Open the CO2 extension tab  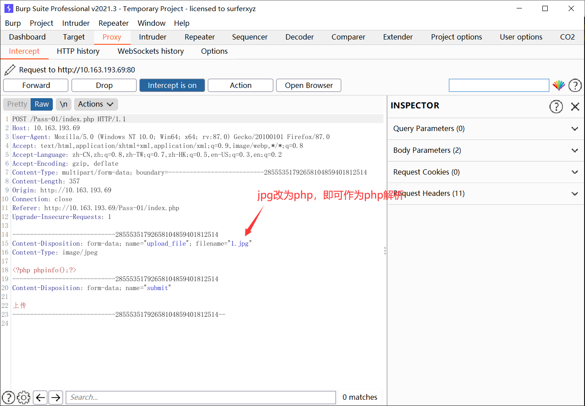pyautogui.click(x=567, y=37)
